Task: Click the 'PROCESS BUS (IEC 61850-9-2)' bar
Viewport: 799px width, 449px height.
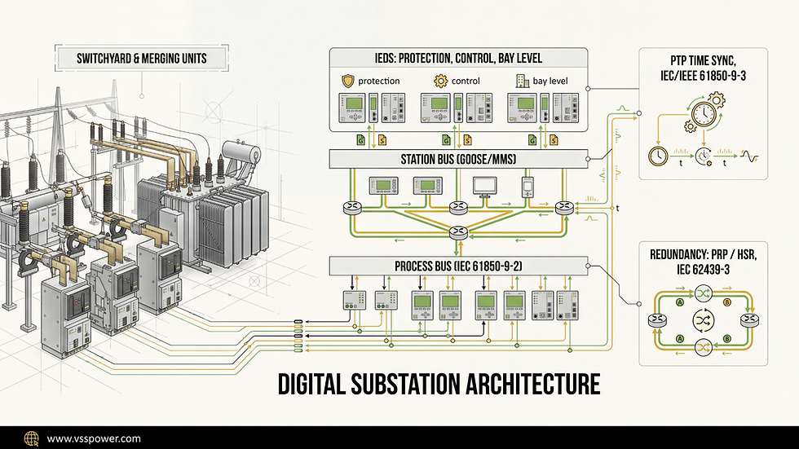Action: (x=458, y=266)
